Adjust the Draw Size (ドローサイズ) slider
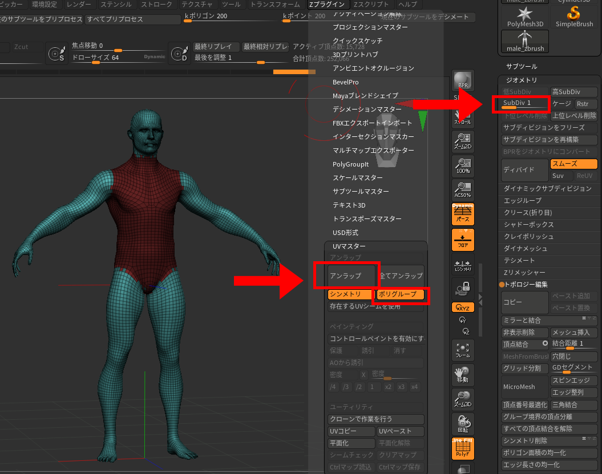The height and width of the screenshot is (474, 602). (118, 58)
